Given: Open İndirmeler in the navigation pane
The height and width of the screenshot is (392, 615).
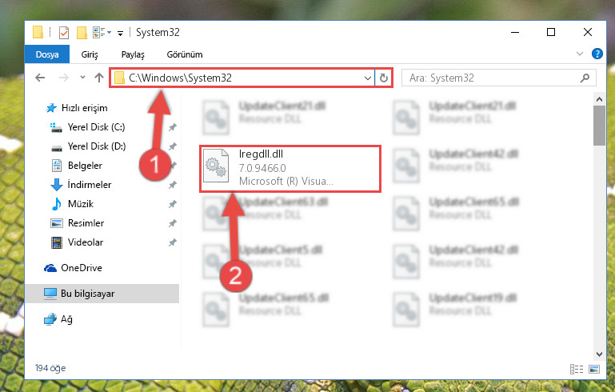Looking at the screenshot, I should click(x=90, y=185).
